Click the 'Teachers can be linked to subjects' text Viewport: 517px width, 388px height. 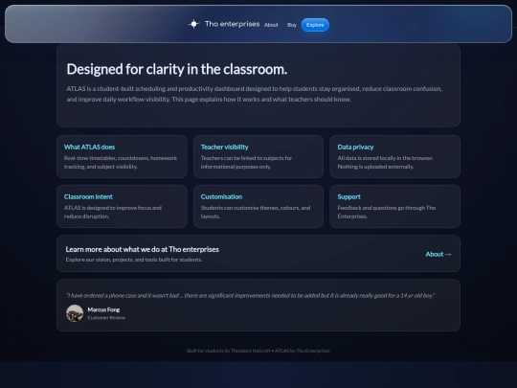click(x=246, y=162)
